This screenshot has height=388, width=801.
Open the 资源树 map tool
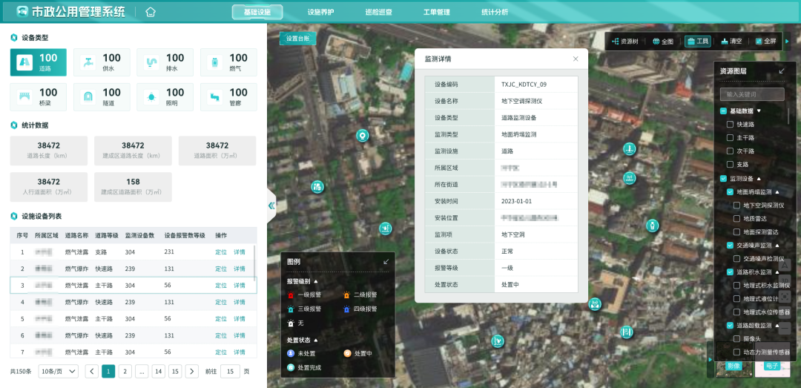coord(625,42)
